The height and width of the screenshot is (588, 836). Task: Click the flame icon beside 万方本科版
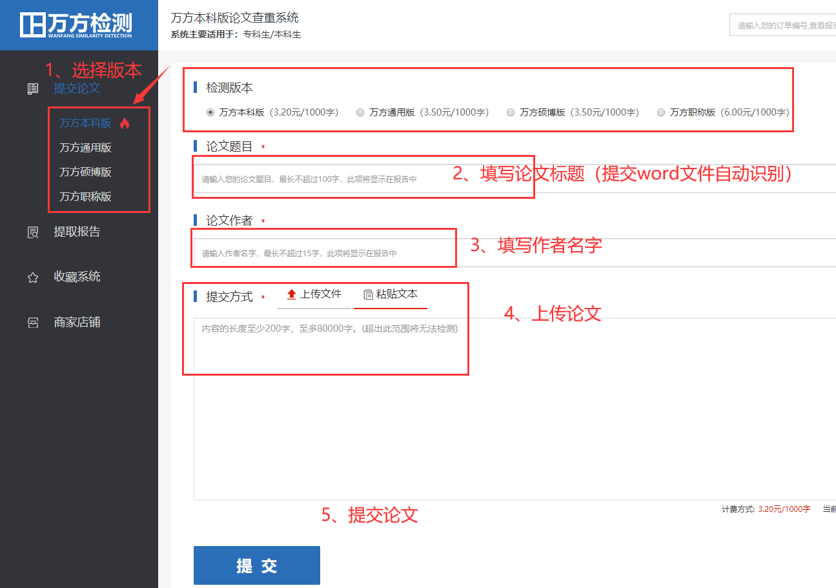tap(125, 123)
